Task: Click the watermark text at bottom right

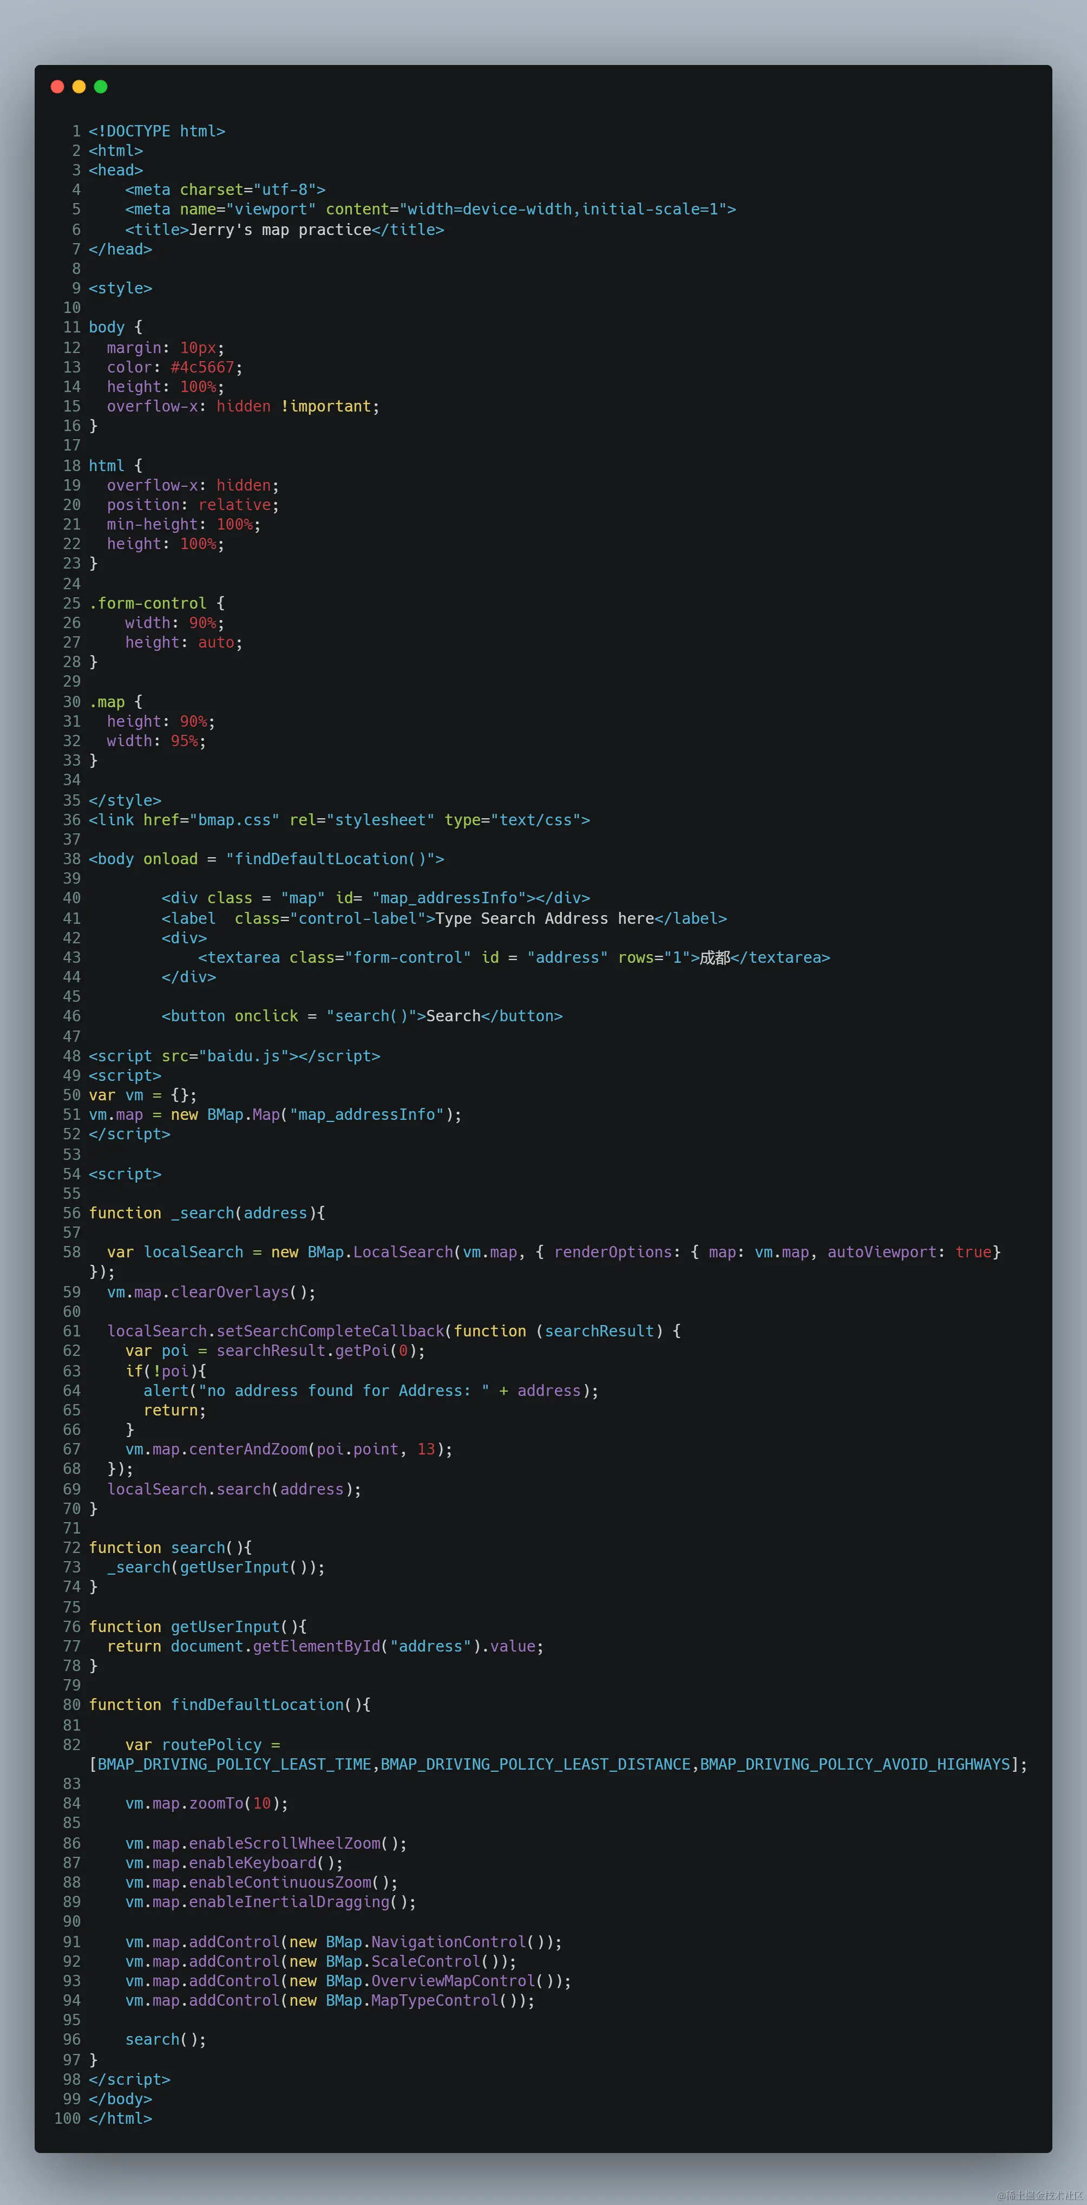Action: tap(1039, 2196)
